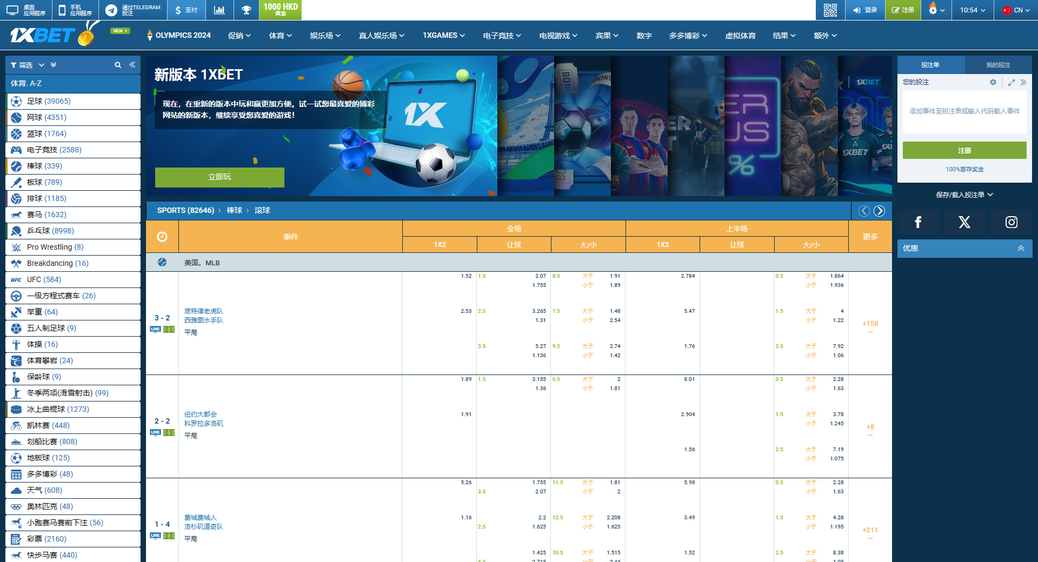
Task: Expand +158 more markets
Action: [x=870, y=326]
